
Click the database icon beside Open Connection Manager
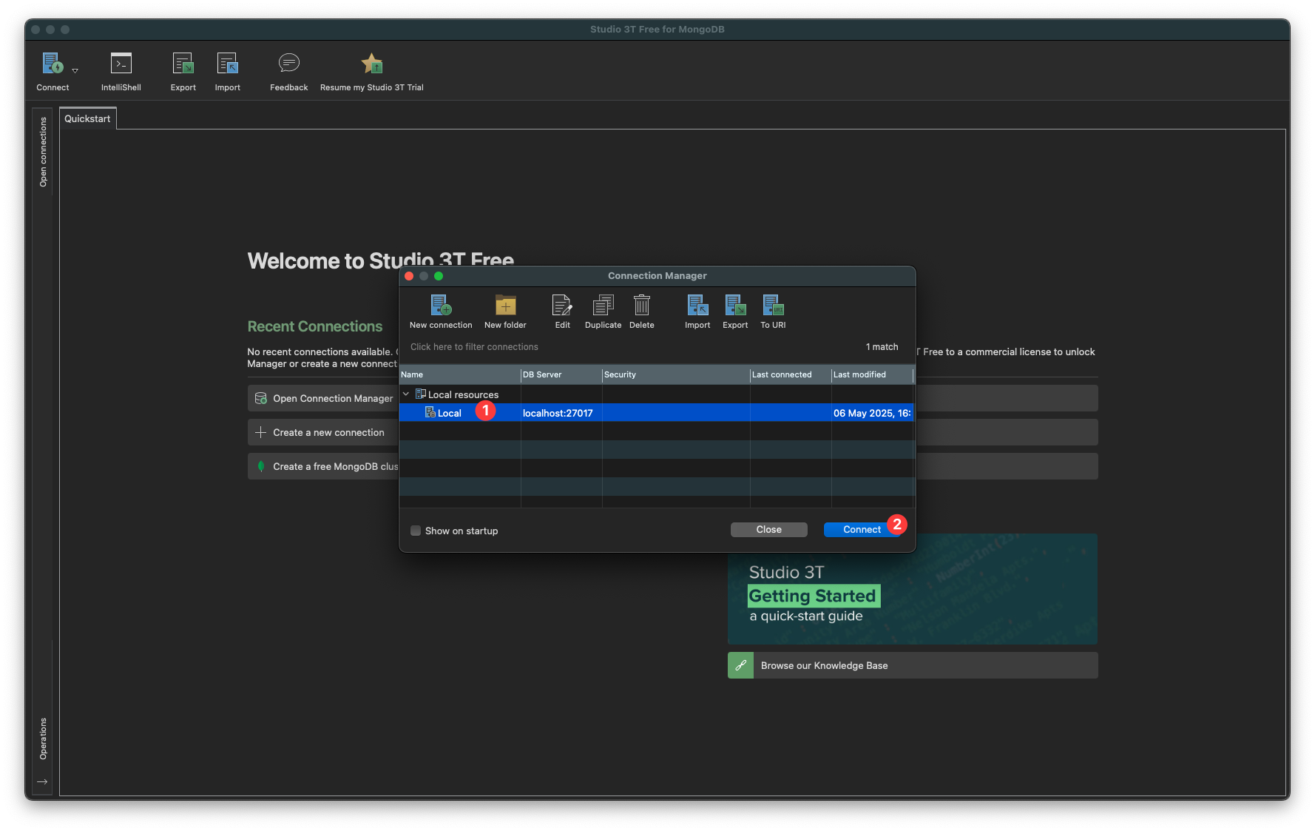(261, 398)
